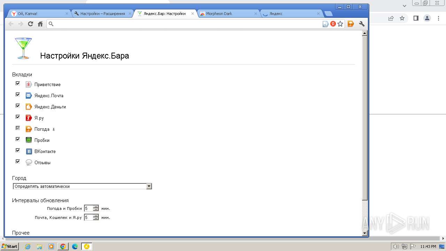Go back with the left arrow
Image resolution: width=446 pixels, height=251 pixels.
(11, 24)
